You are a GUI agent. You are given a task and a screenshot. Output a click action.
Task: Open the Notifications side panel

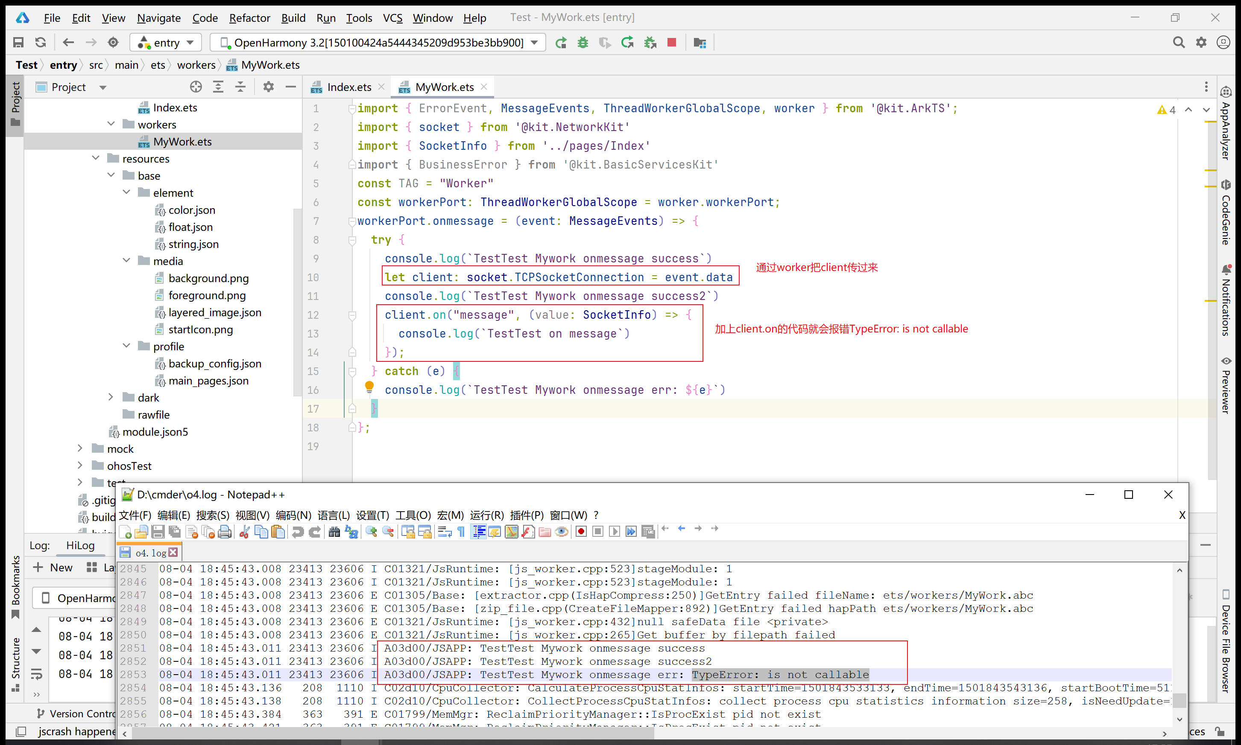(x=1226, y=300)
